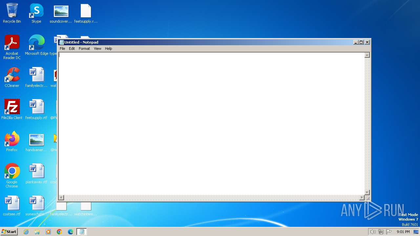Viewport: 420px width, 236px height.
Task: Launch Edge from the taskbar
Action: (x=71, y=232)
